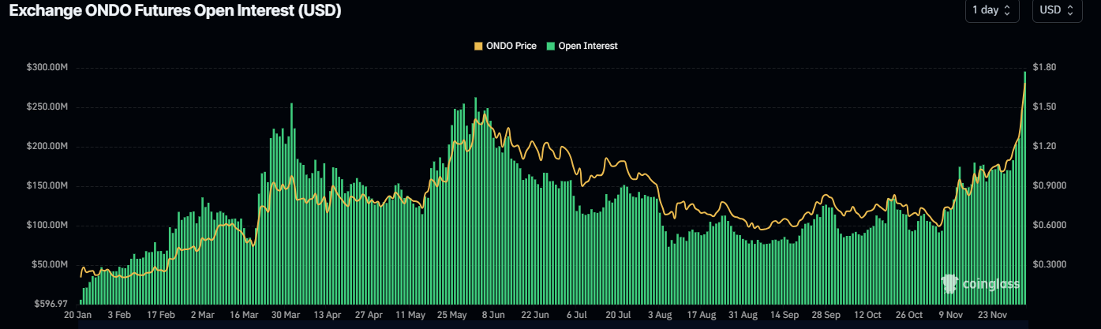This screenshot has width=1101, height=329.
Task: Open the USD currency dropdown
Action: 1057,10
